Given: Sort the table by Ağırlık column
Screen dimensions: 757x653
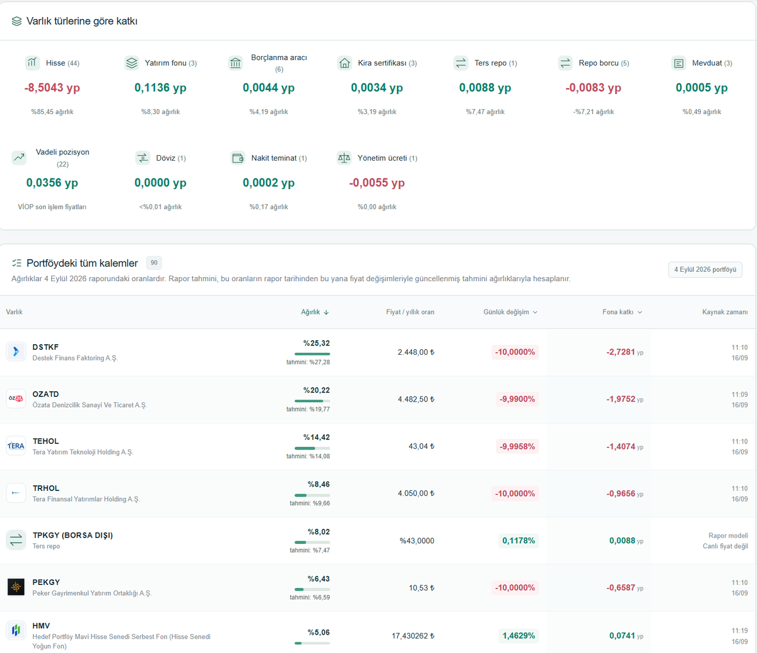Looking at the screenshot, I should point(315,312).
